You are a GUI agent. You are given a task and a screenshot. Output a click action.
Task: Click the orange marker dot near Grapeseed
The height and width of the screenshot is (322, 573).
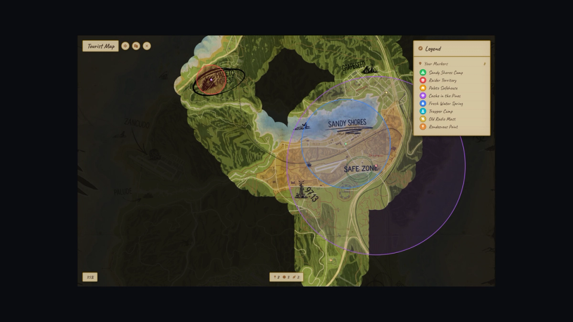[386, 93]
